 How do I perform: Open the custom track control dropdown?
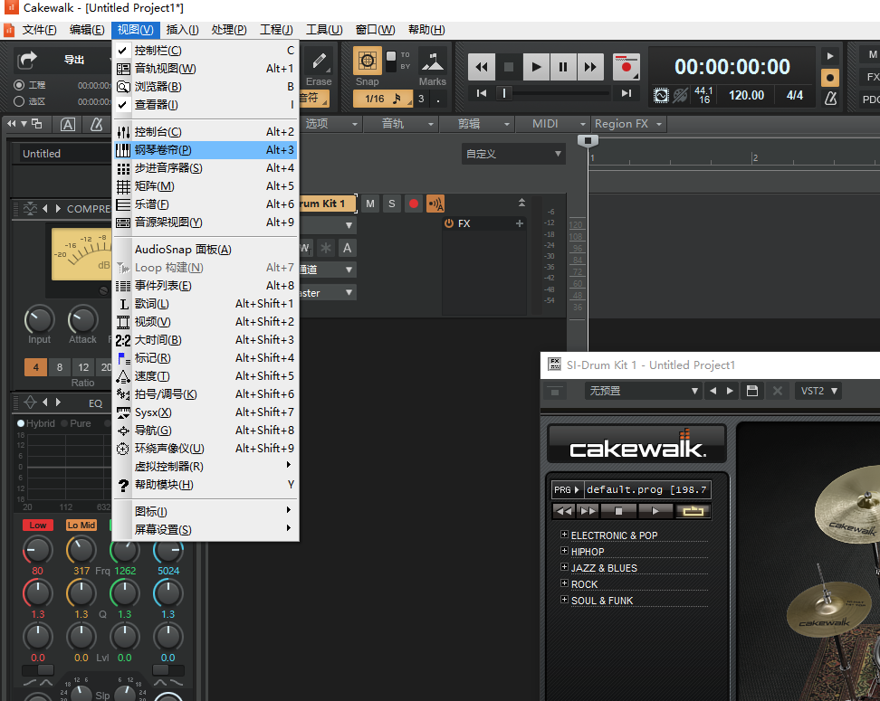[513, 154]
